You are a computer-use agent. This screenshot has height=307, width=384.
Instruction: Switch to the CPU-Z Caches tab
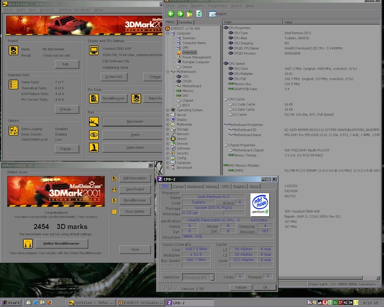[x=178, y=187]
